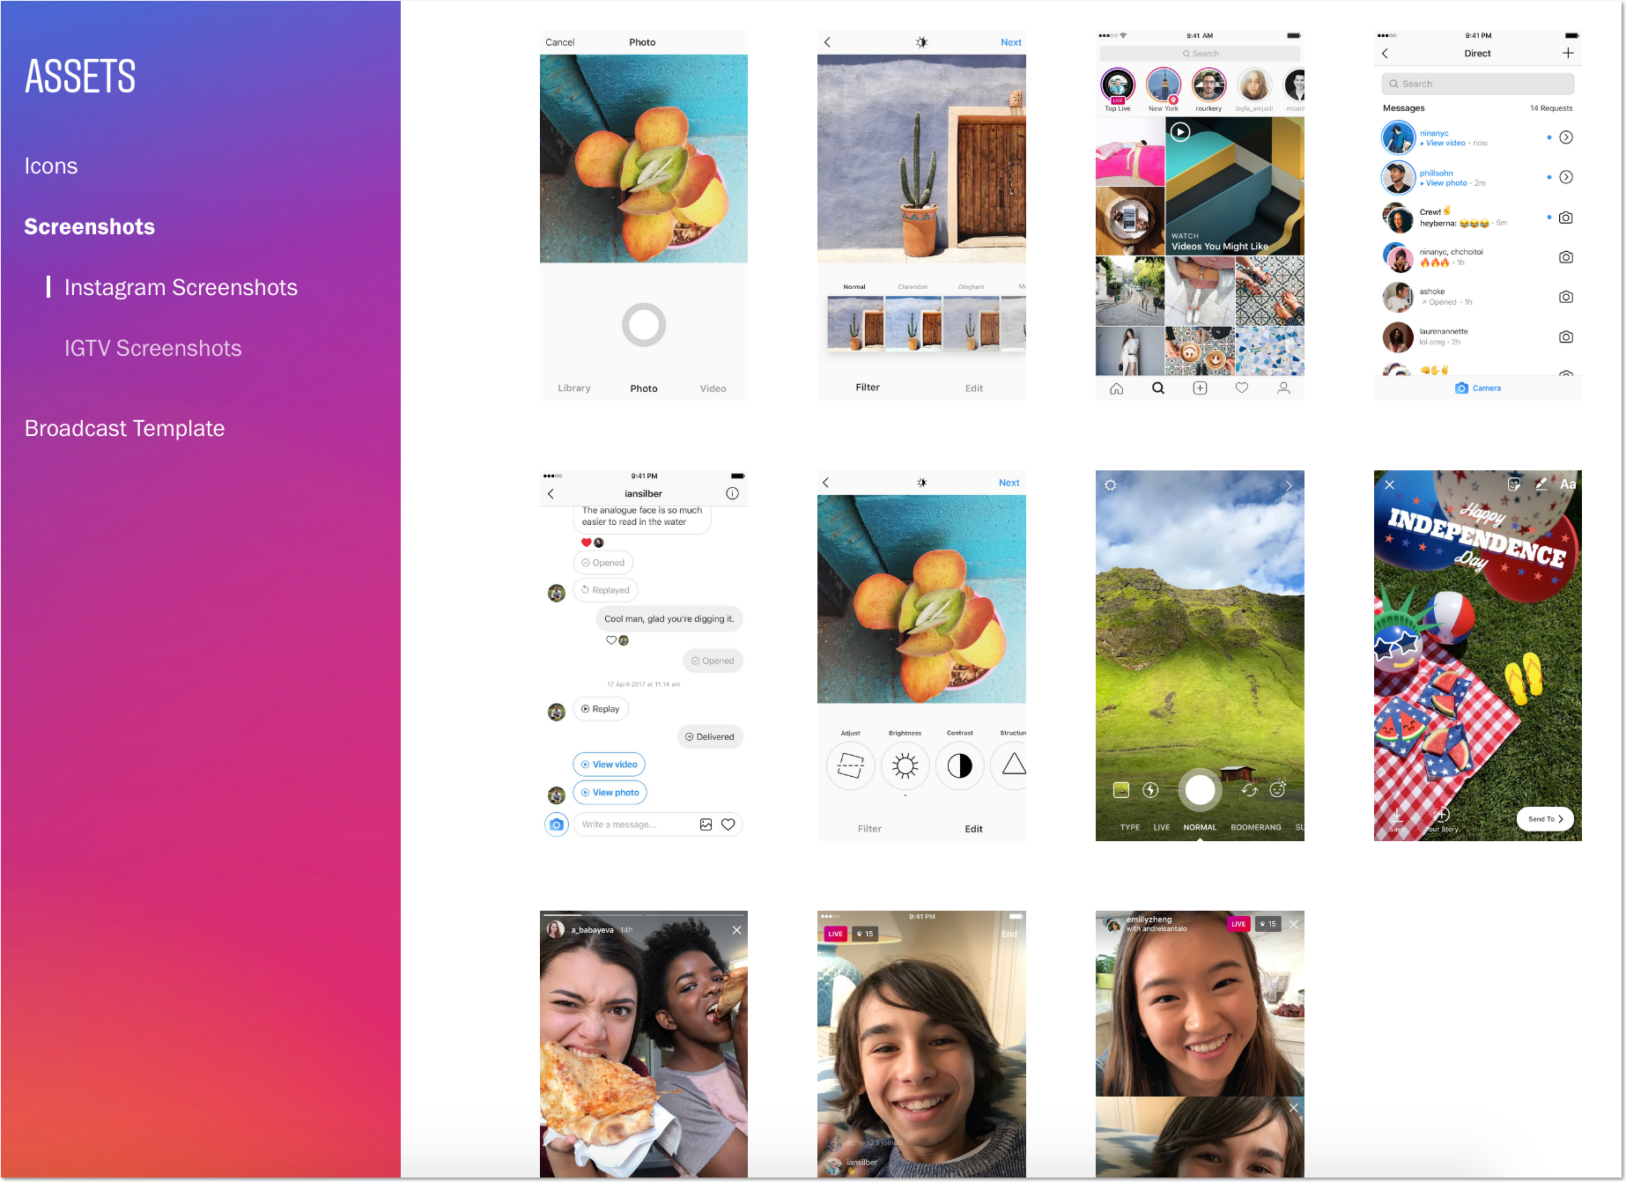Tap the back chevron on the Direct screen
Viewport: 1626px width, 1182px height.
tap(1385, 53)
